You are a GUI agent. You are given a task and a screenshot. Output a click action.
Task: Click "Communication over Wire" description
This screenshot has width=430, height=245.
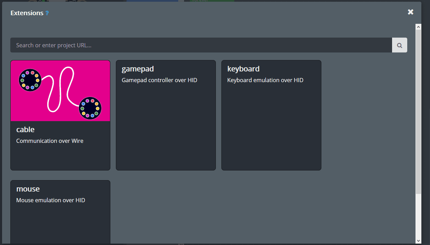click(50, 141)
